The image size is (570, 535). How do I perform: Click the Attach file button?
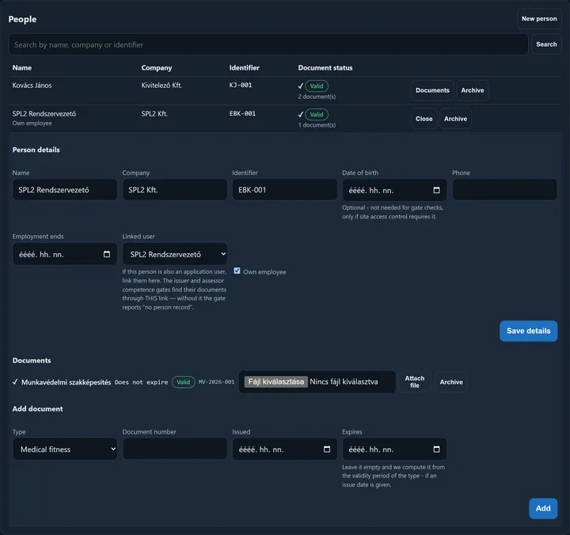[414, 381]
